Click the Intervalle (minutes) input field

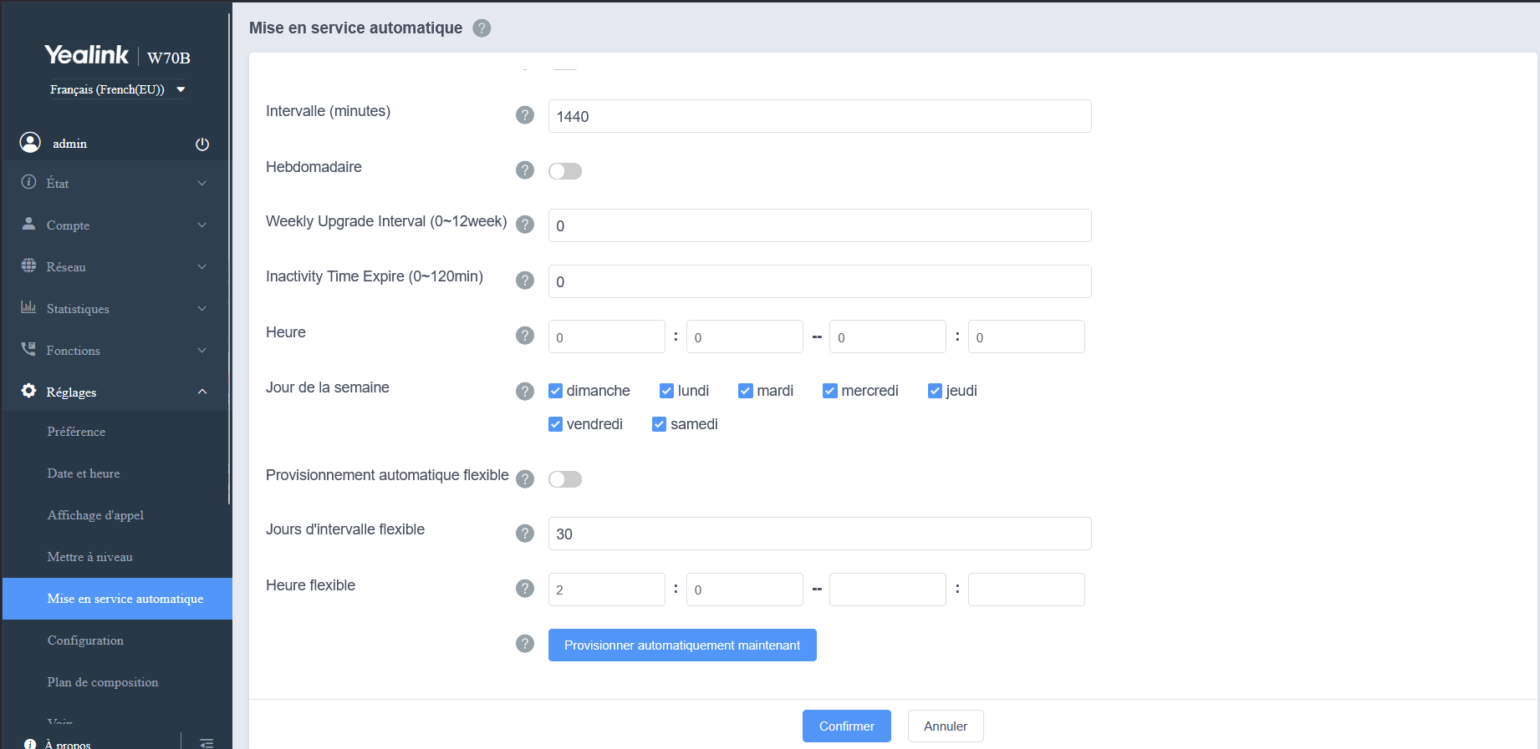819,116
